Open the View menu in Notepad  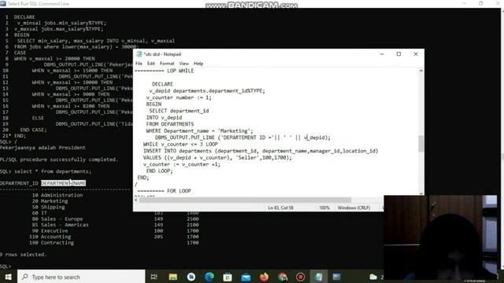(x=183, y=64)
